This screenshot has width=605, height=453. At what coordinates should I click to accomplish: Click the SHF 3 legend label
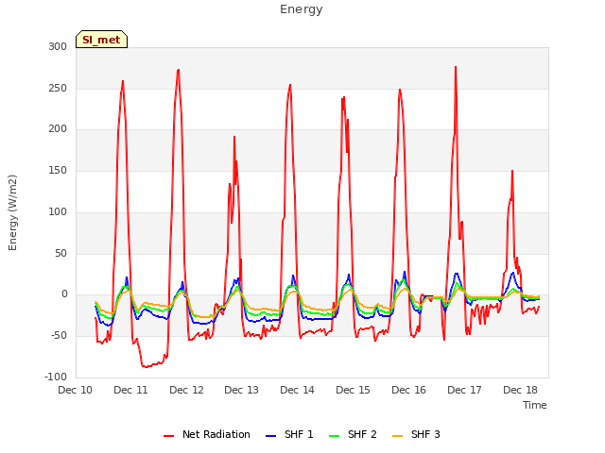pyautogui.click(x=425, y=434)
